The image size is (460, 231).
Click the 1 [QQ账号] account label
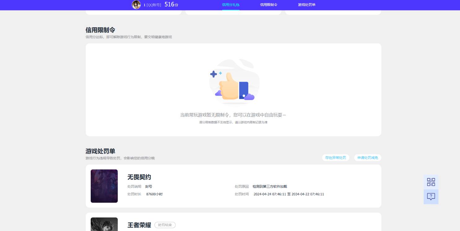point(152,5)
